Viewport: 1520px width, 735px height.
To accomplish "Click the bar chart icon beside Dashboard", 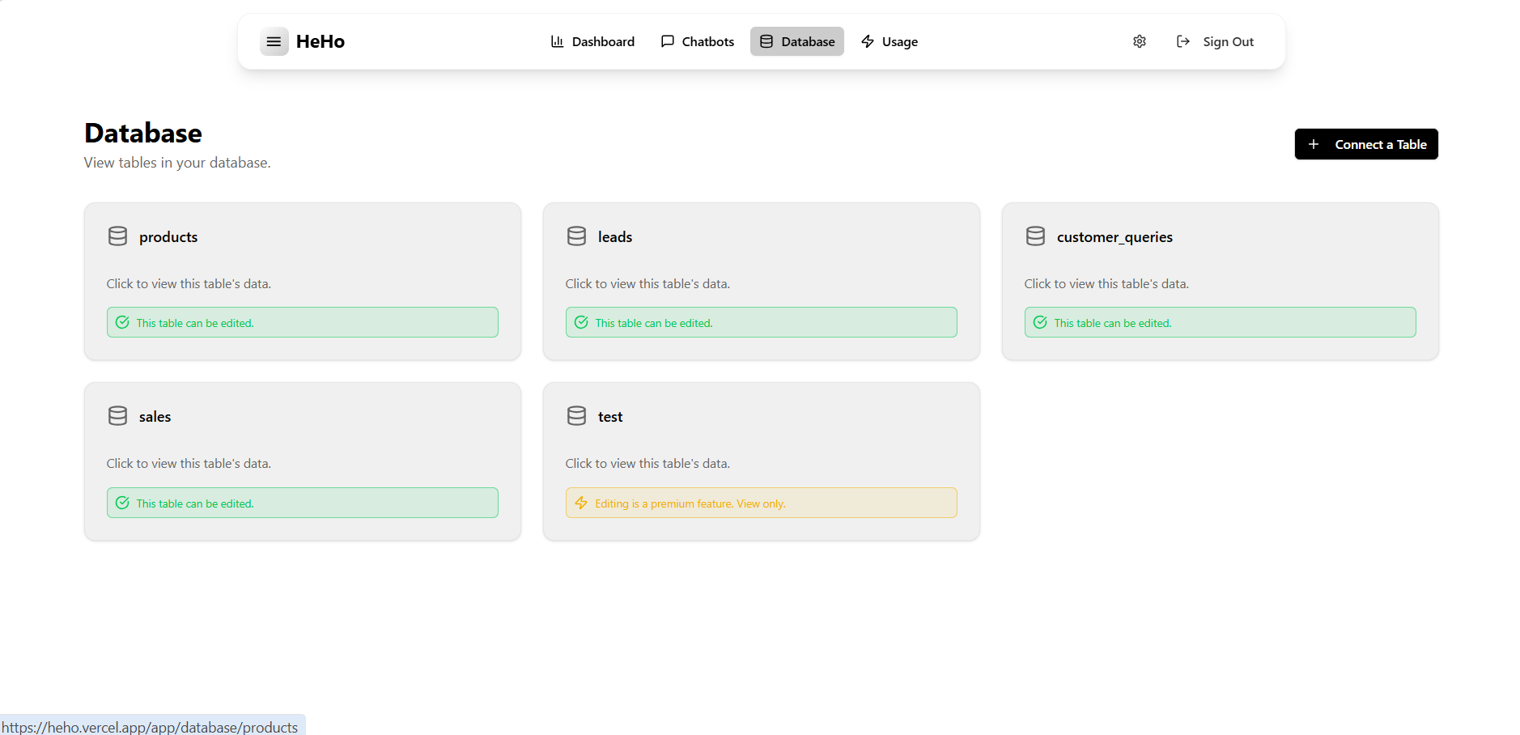I will pos(557,41).
